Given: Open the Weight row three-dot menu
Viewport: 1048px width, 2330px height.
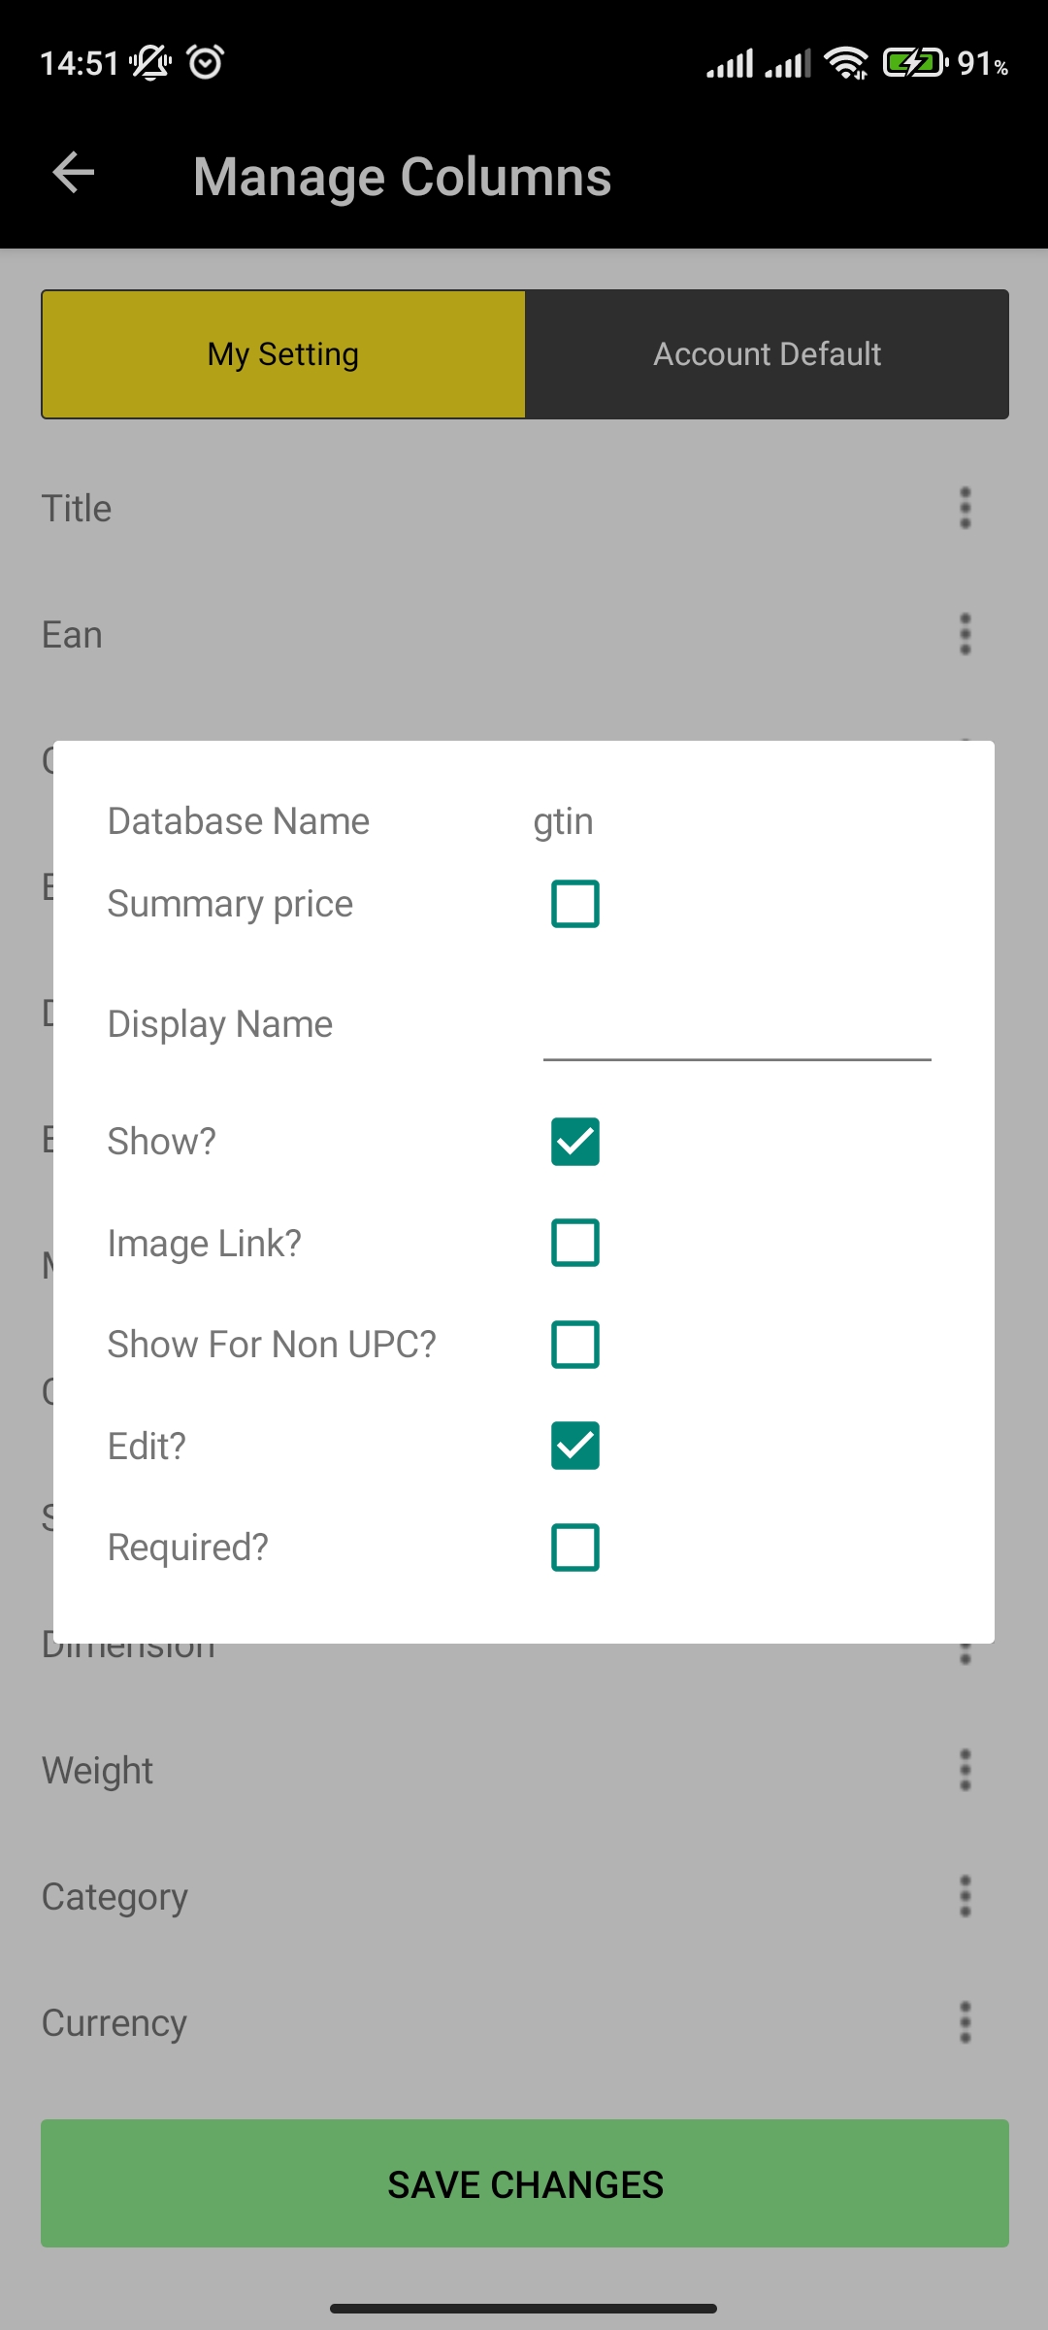Looking at the screenshot, I should click(x=965, y=1770).
